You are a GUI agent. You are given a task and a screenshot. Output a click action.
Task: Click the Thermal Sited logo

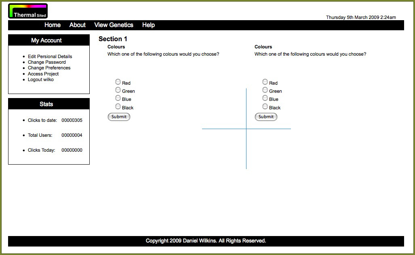(x=28, y=11)
